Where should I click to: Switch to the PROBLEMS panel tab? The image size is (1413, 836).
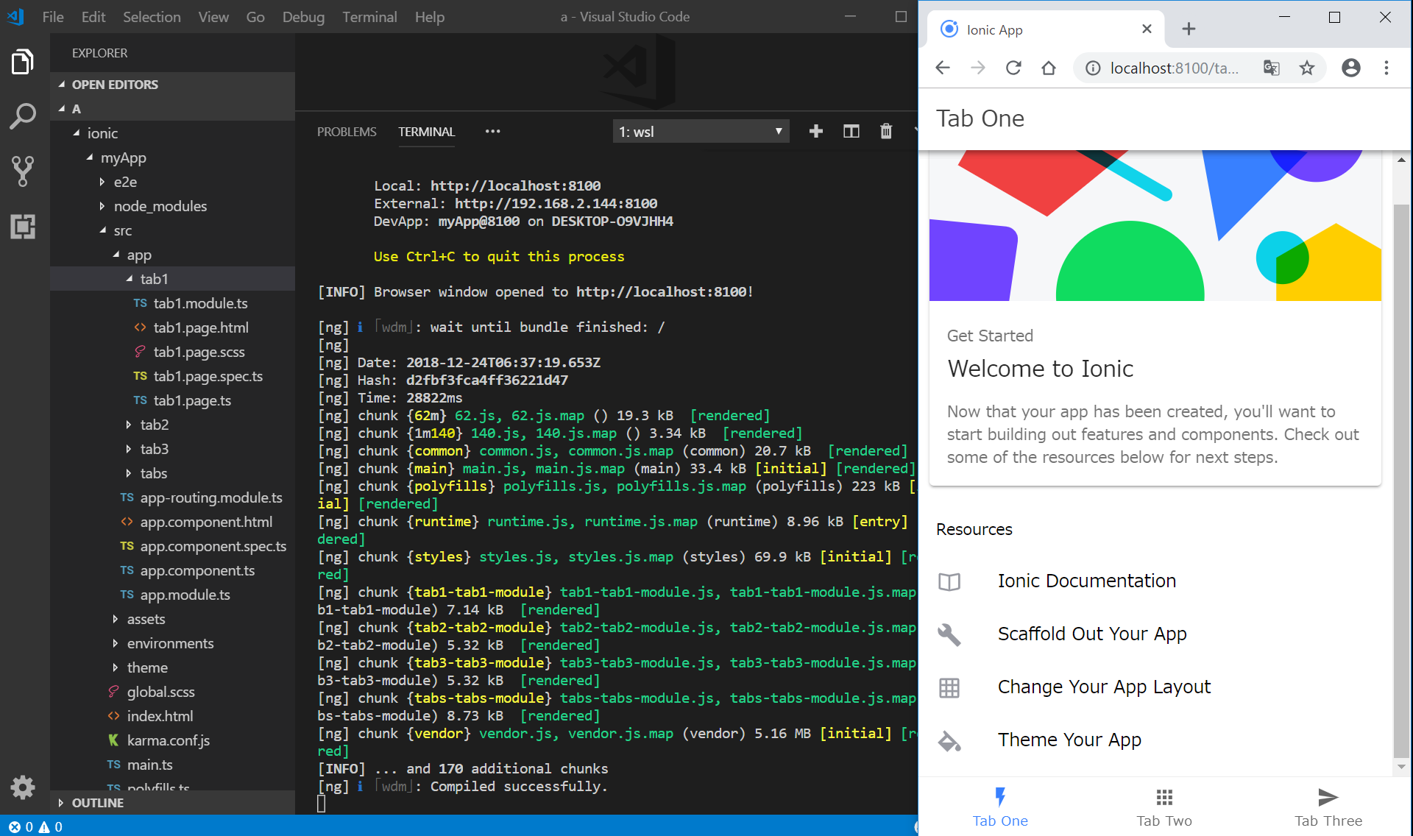point(347,132)
